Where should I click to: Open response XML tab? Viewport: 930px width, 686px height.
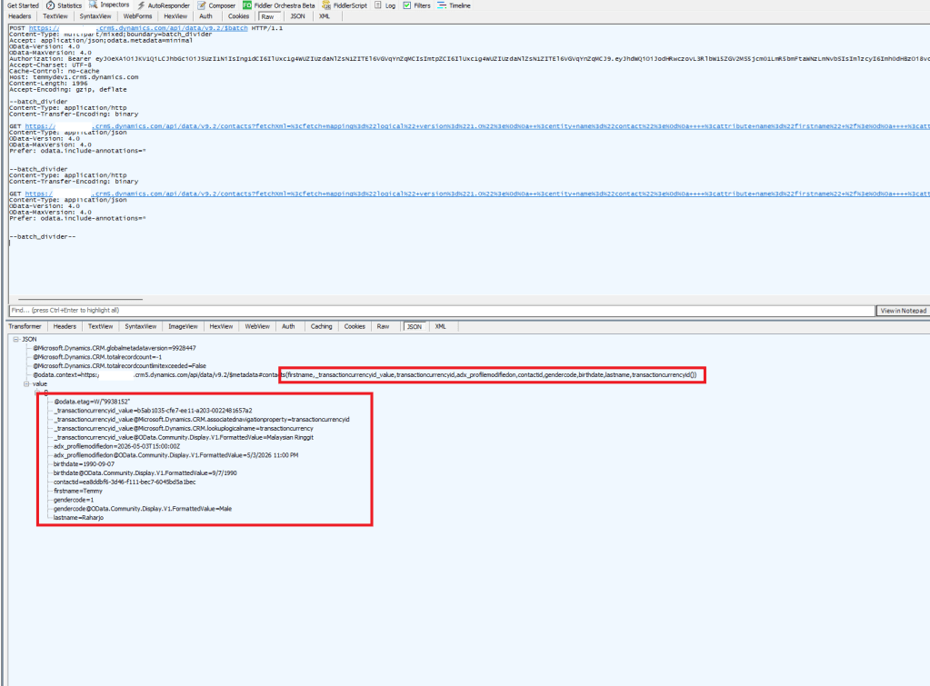click(x=440, y=326)
